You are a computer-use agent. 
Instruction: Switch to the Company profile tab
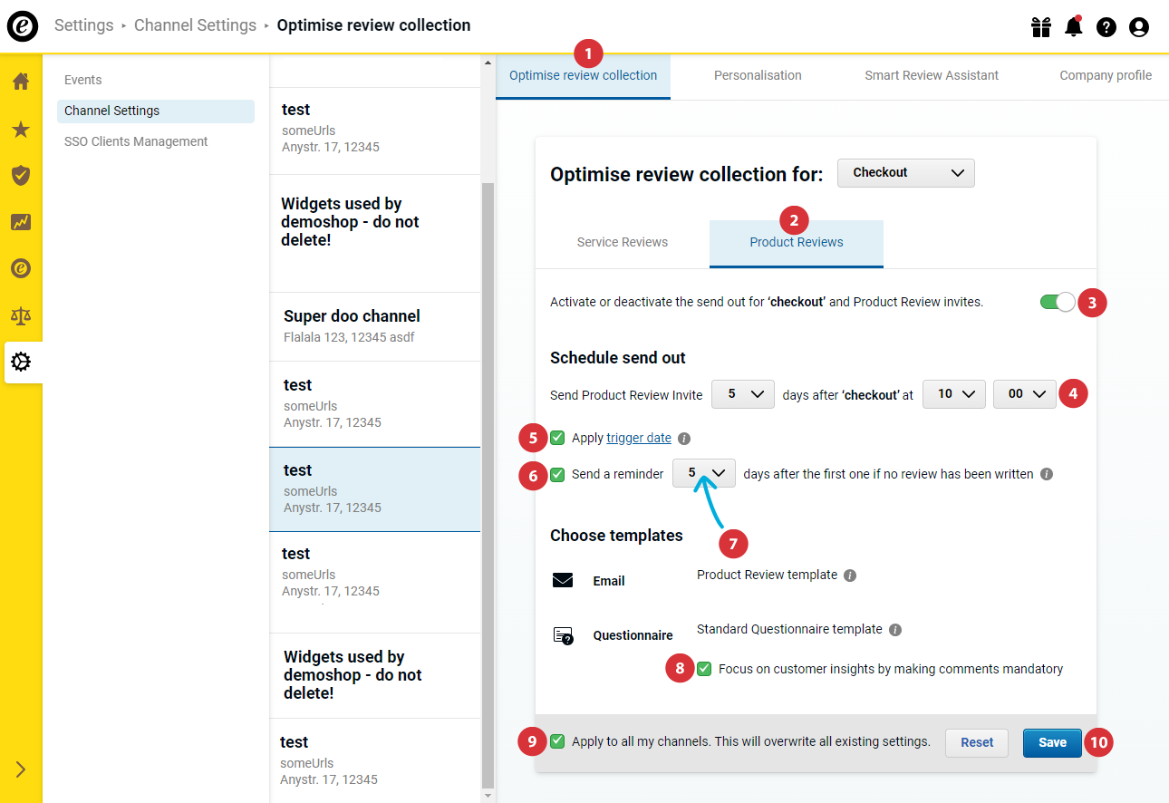click(x=1106, y=76)
